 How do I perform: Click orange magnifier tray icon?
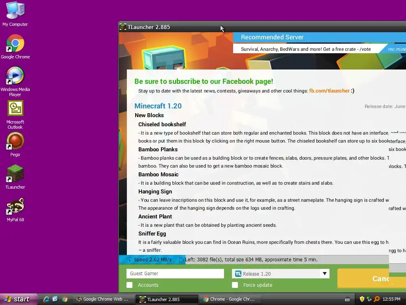(377, 299)
